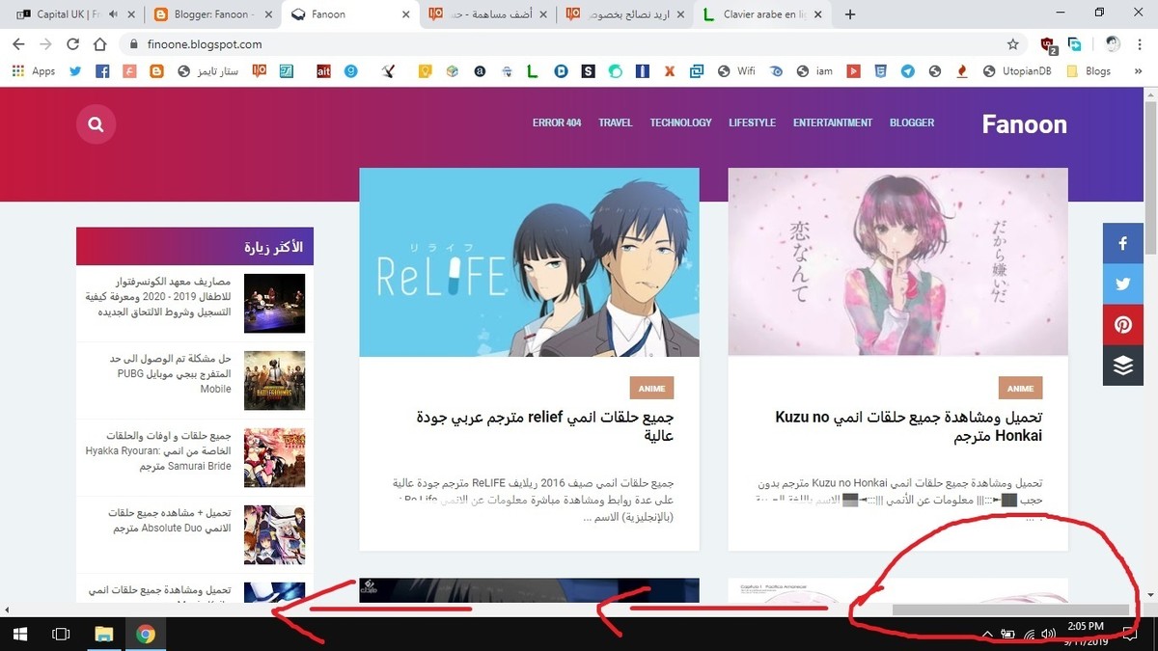The image size is (1158, 651).
Task: Open post title 'تحميل ومشاهدة جميع حلقات انمي Kuzu no Honkai'
Action: [909, 427]
